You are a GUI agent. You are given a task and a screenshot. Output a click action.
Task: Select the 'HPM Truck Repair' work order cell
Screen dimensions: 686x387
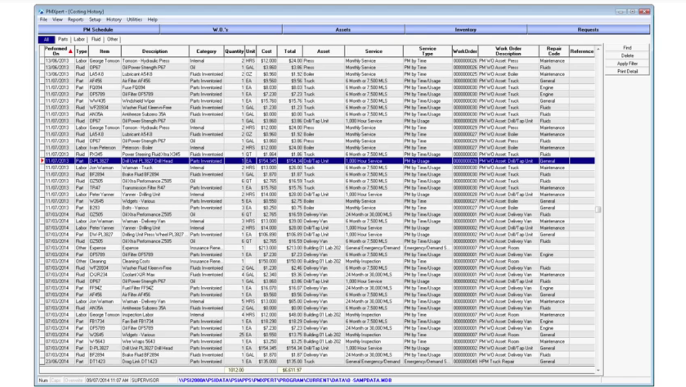pyautogui.click(x=509, y=361)
